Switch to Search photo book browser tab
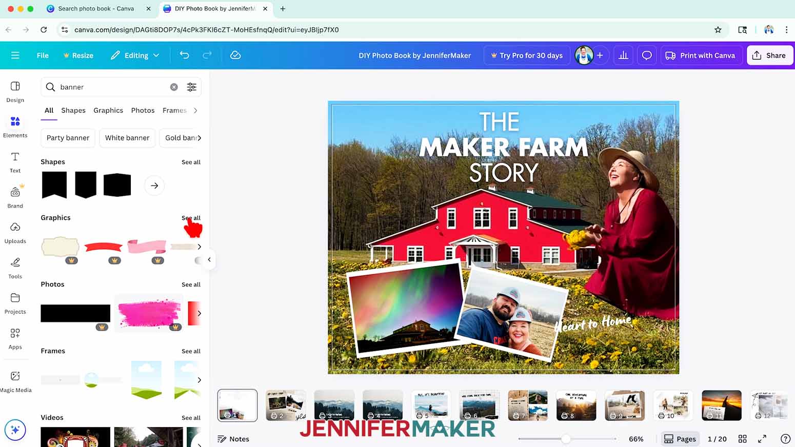The width and height of the screenshot is (795, 447). click(96, 9)
